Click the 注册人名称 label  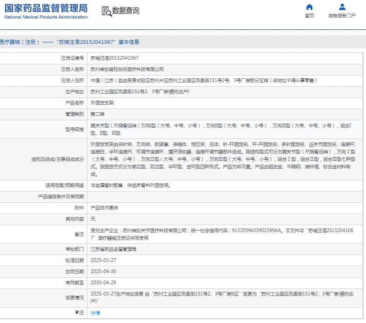point(72,69)
